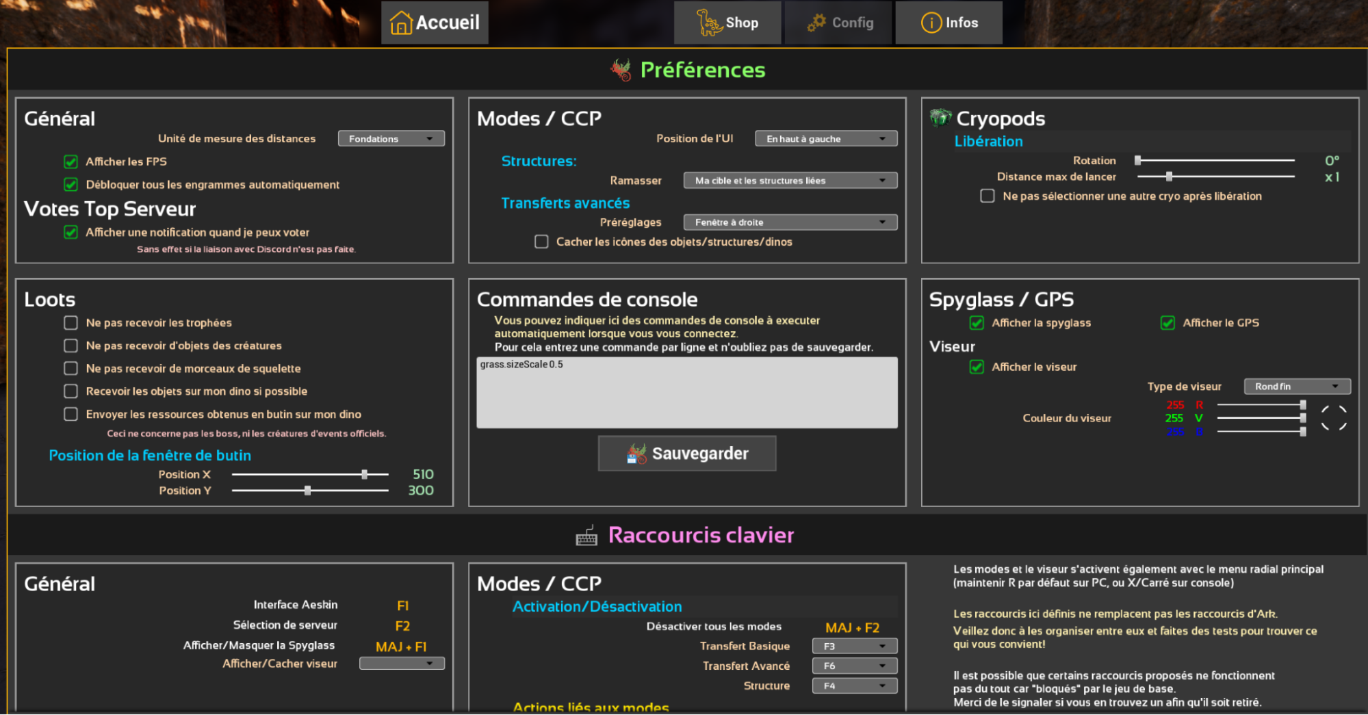
Task: Click the dragon icon beside Préférences
Action: (621, 69)
